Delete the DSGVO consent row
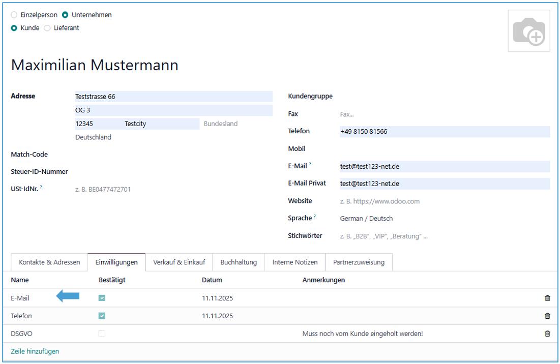 coord(547,334)
